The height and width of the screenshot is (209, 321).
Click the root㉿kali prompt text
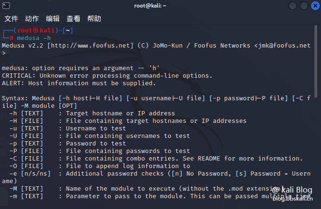click(36, 31)
